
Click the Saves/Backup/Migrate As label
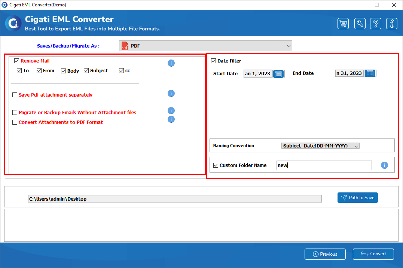click(x=68, y=46)
